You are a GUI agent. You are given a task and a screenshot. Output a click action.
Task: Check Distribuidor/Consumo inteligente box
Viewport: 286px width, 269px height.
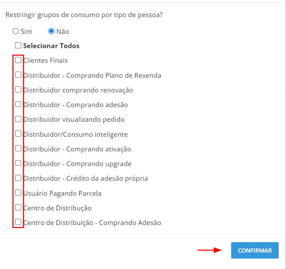(18, 134)
